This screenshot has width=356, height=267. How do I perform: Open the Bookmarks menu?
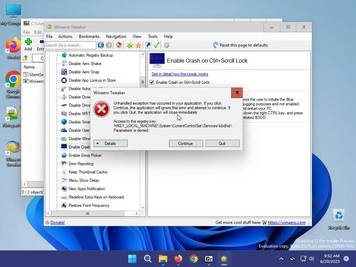[x=89, y=37]
